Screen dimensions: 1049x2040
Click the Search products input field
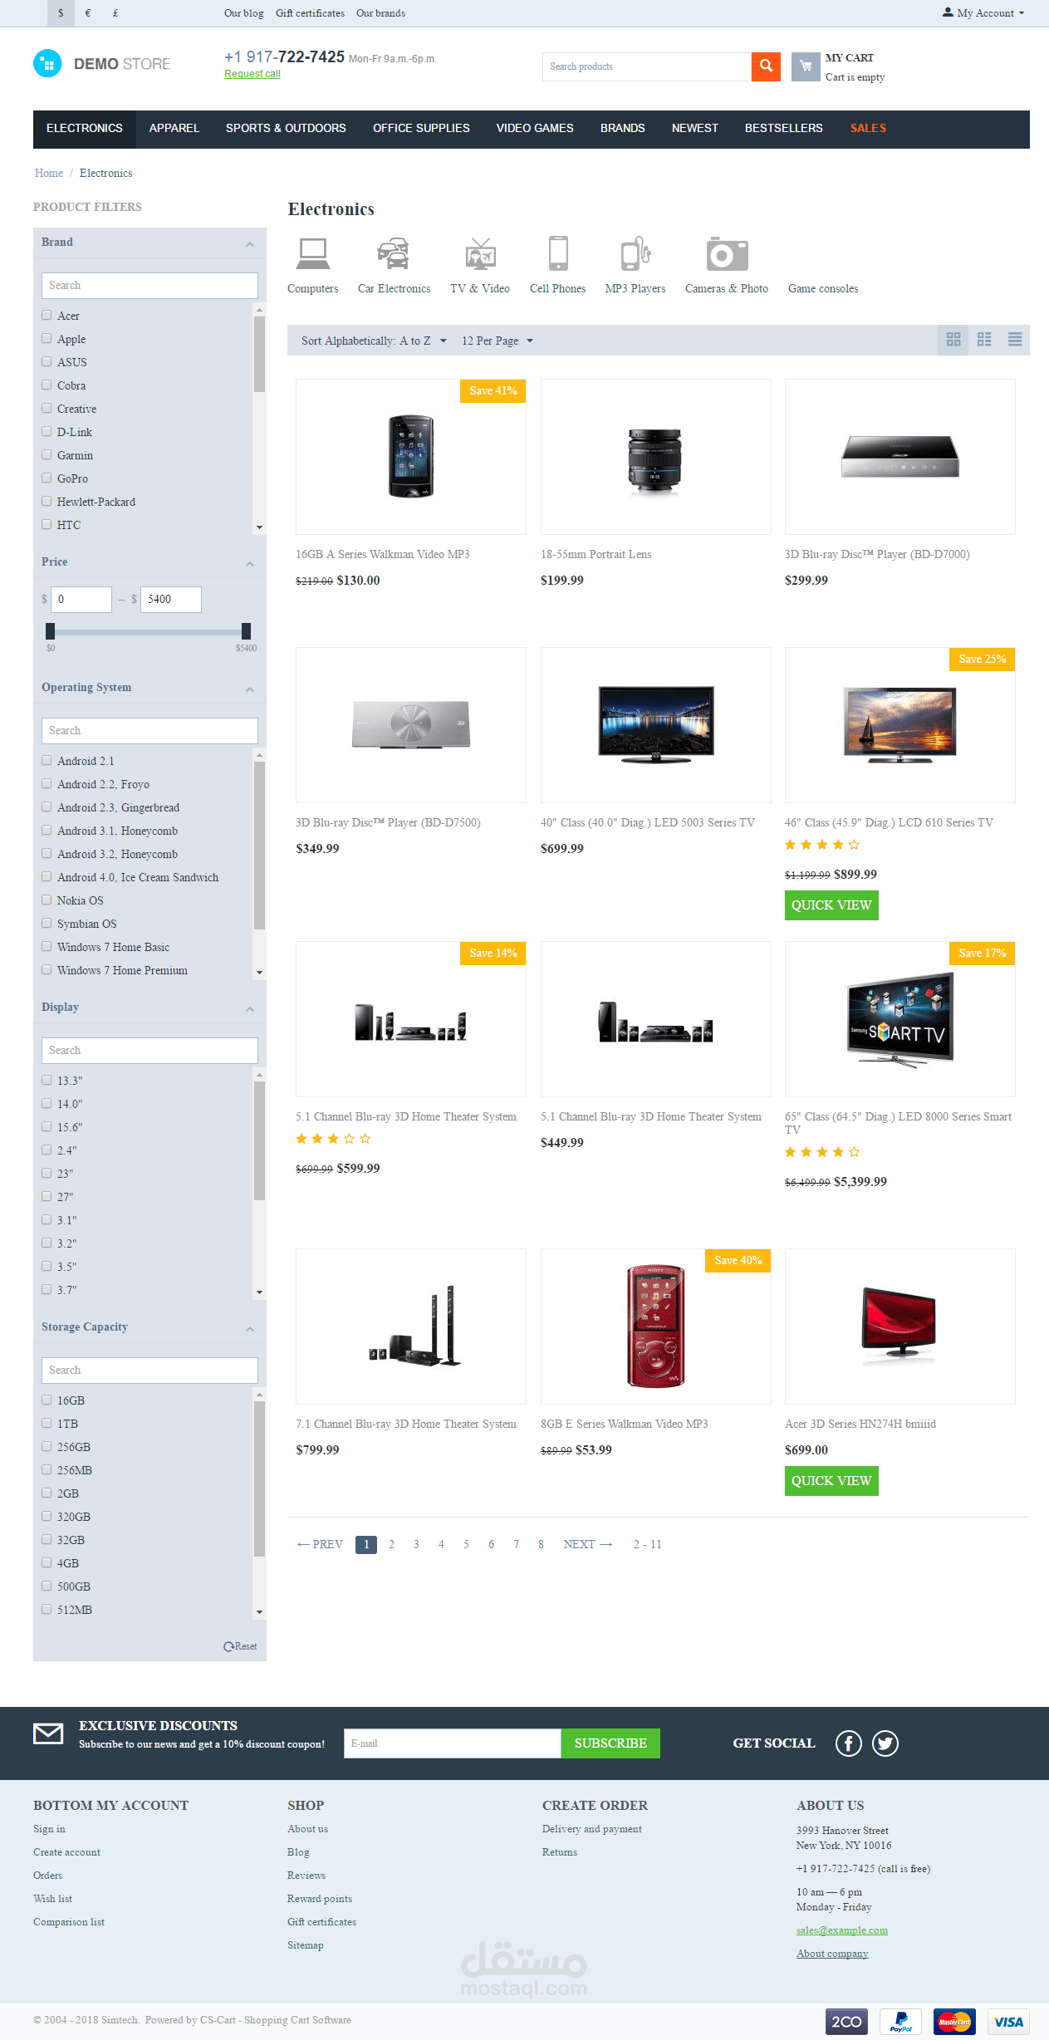[647, 66]
